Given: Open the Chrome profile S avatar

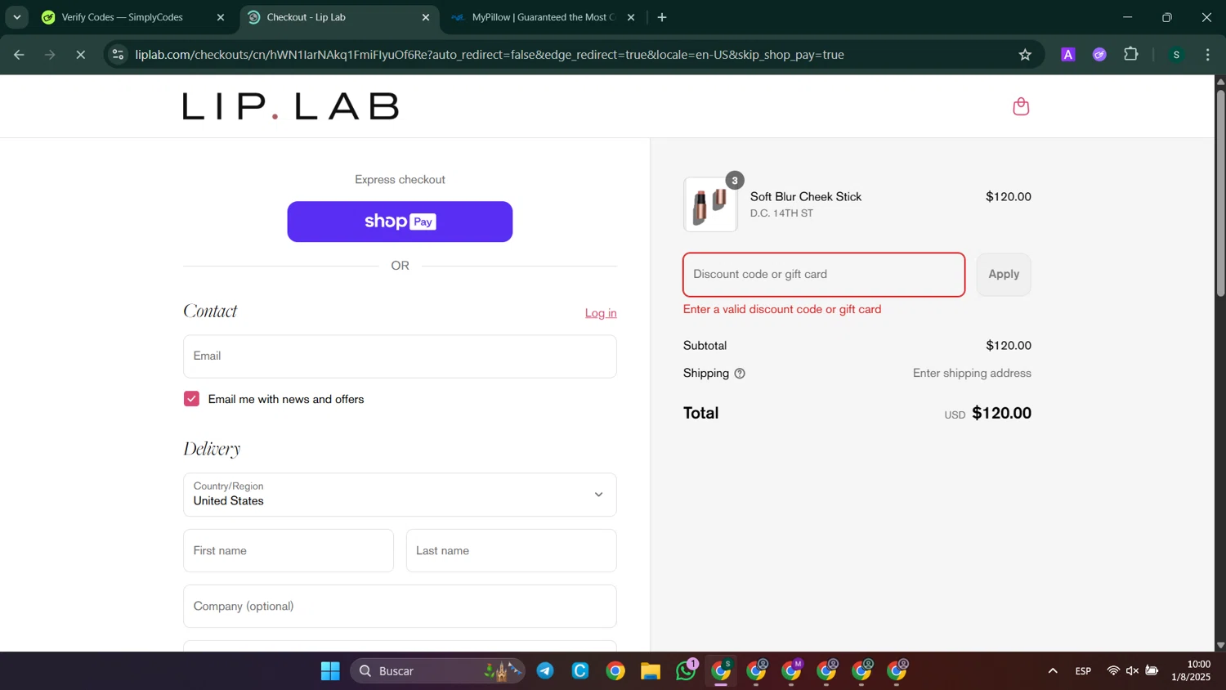Looking at the screenshot, I should point(1176,55).
